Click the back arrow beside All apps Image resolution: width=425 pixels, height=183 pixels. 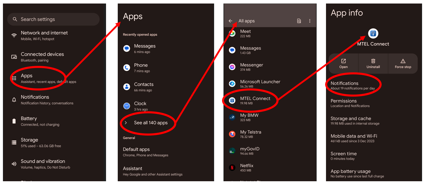click(231, 21)
